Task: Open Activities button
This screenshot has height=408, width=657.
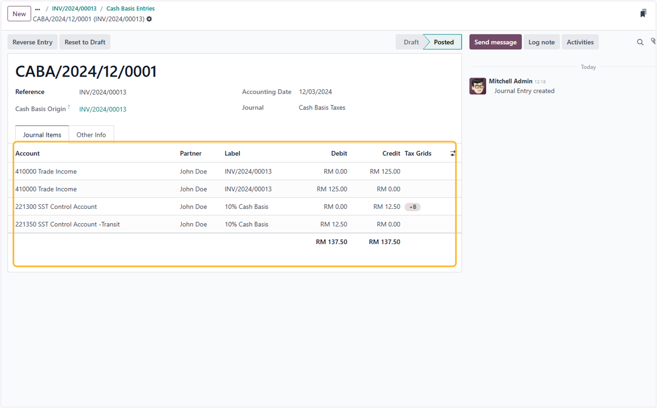Action: pos(580,42)
